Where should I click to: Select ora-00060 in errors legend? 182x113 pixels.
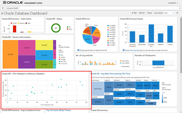[x=111, y=26]
